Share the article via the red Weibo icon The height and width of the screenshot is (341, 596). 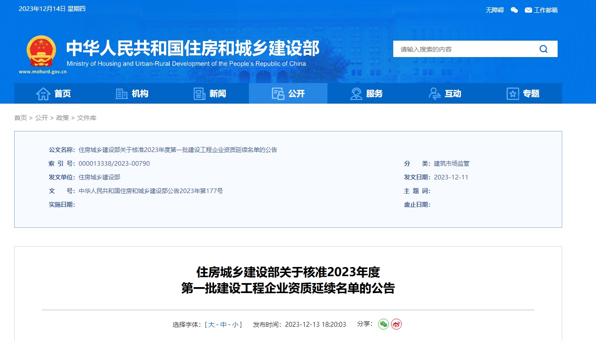click(x=396, y=324)
